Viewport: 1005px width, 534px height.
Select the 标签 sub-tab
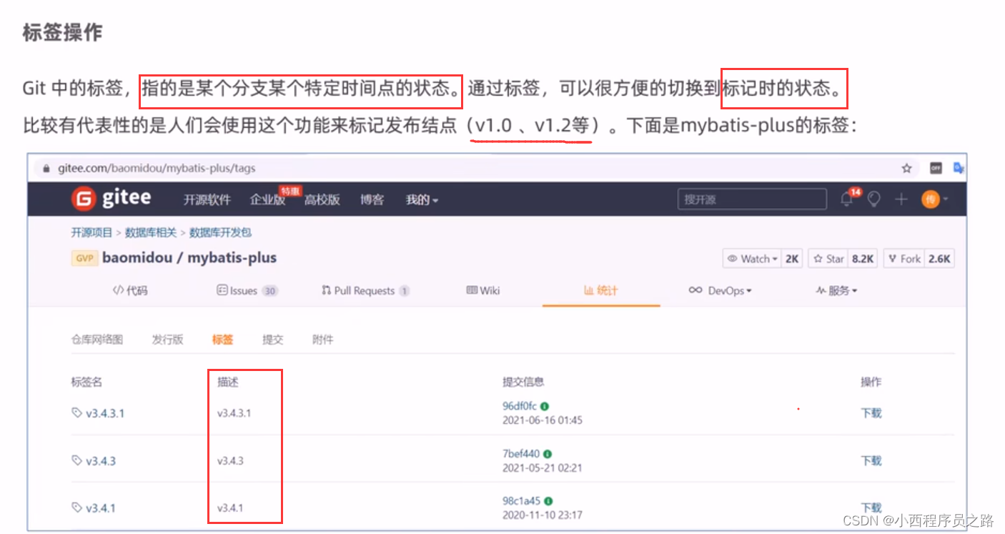point(222,340)
